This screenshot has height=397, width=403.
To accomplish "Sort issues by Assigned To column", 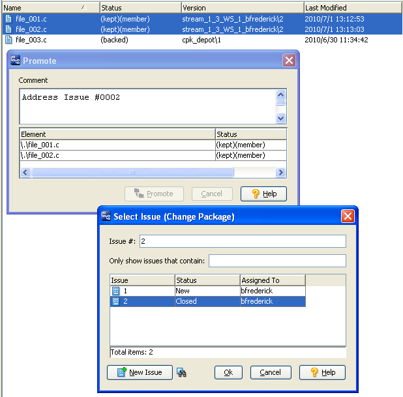I will click(x=273, y=280).
